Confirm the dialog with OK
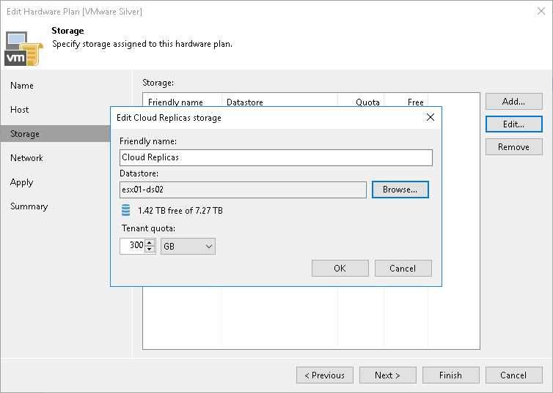The width and height of the screenshot is (553, 393). tap(340, 269)
